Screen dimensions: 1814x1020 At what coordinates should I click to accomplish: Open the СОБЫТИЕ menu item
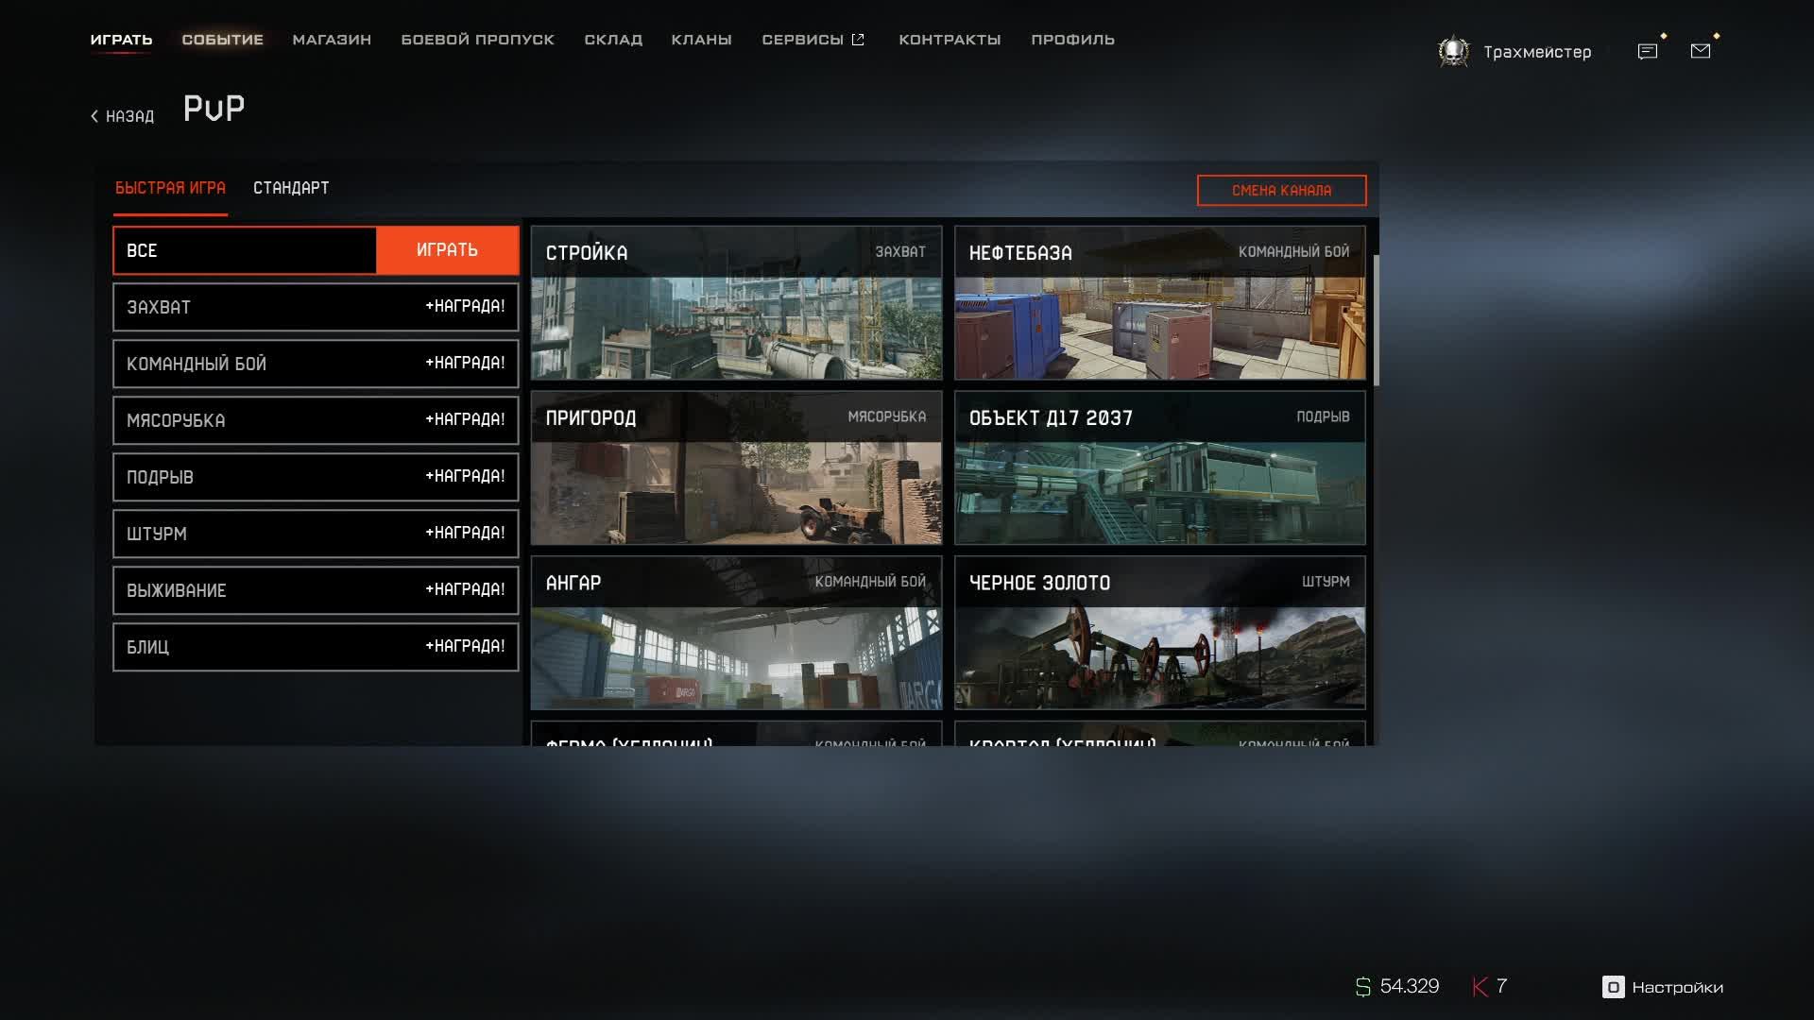pos(222,40)
